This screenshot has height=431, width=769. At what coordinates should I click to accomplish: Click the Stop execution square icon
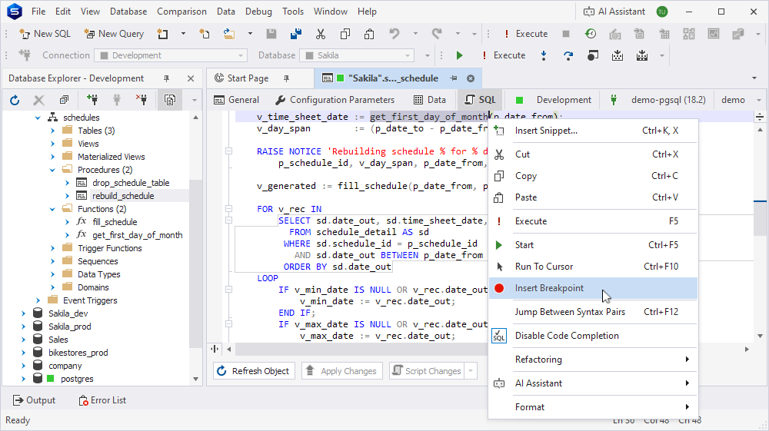566,34
